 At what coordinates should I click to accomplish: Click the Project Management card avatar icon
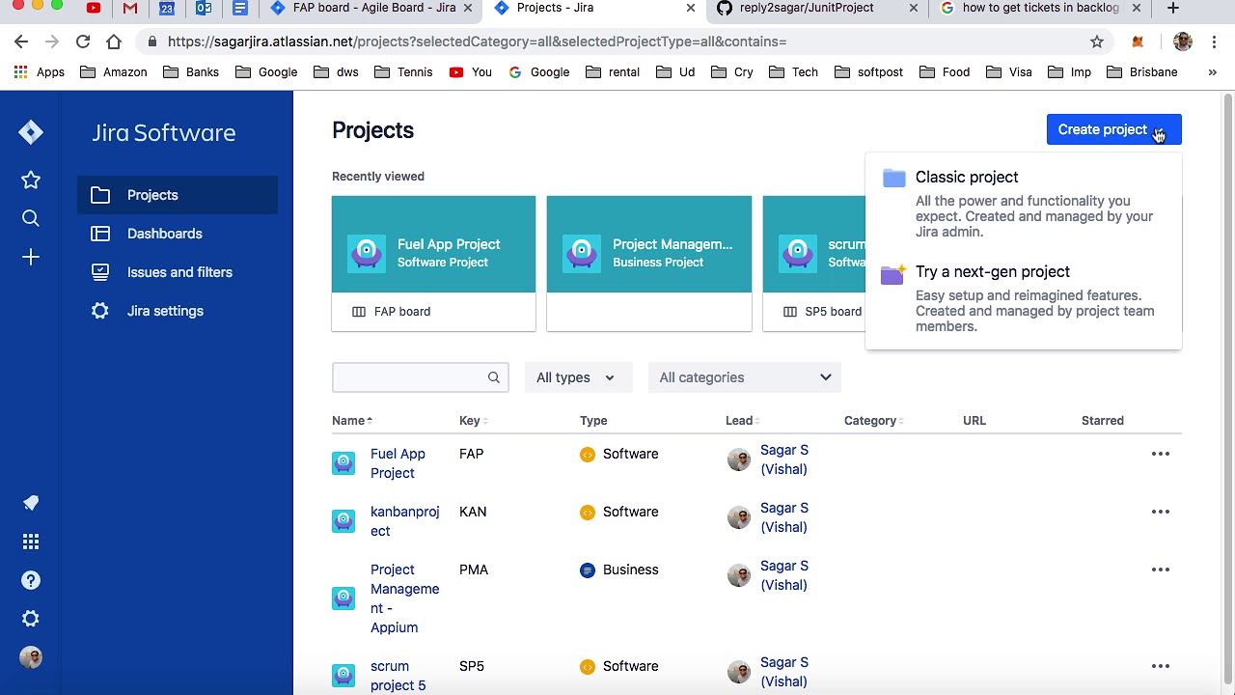coord(582,253)
